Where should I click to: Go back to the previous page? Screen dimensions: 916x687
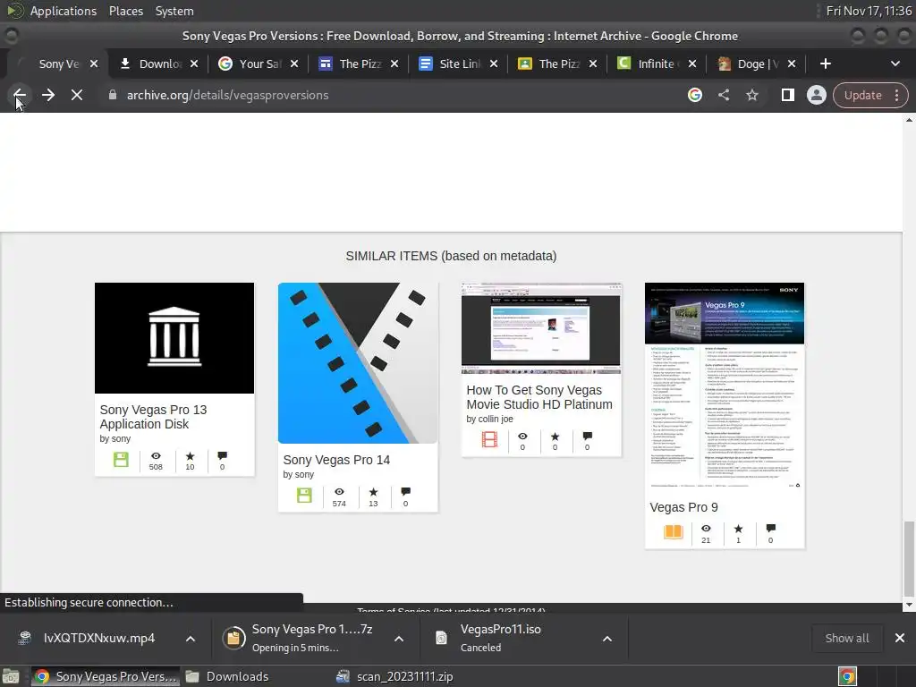tap(20, 95)
